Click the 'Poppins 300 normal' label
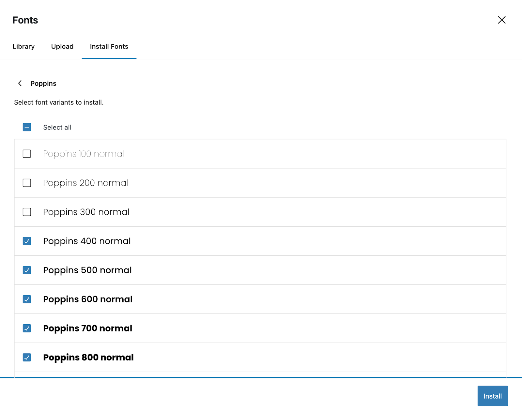This screenshot has height=411, width=522. click(x=86, y=212)
